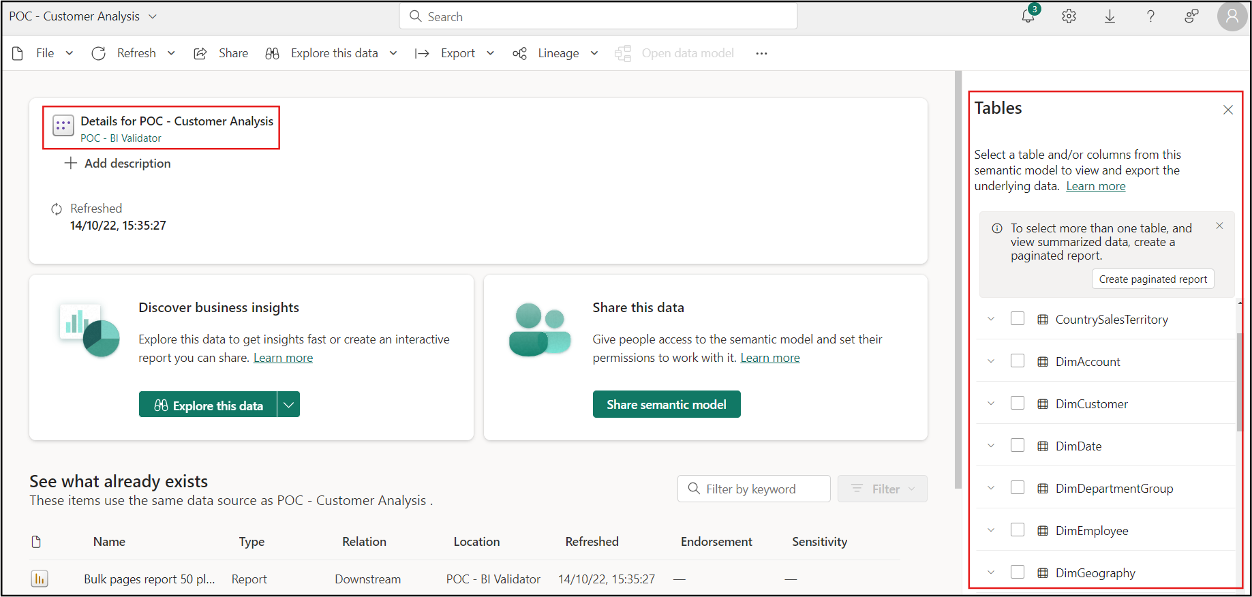1252x597 pixels.
Task: Check the DimEmployee table checkbox
Action: [x=1018, y=530]
